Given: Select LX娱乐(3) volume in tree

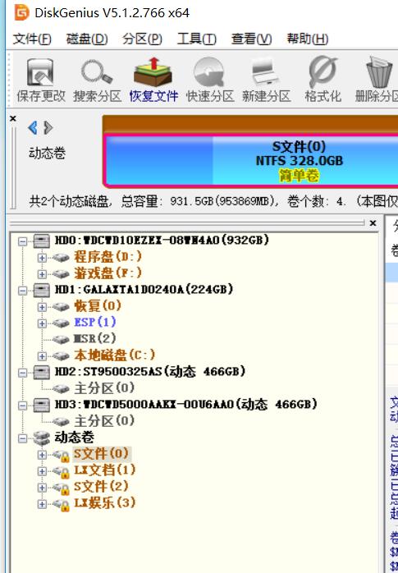Looking at the screenshot, I should 105,503.
